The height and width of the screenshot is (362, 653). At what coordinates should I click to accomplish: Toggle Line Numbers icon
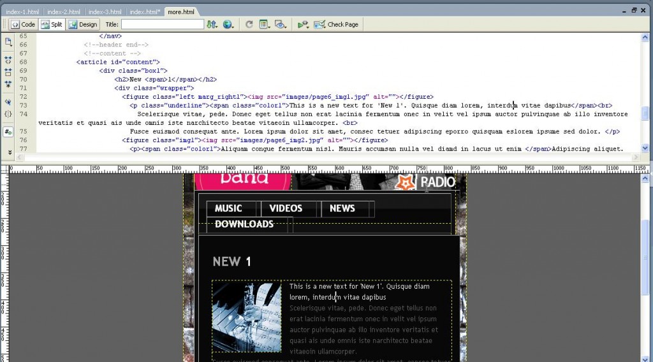(x=8, y=132)
